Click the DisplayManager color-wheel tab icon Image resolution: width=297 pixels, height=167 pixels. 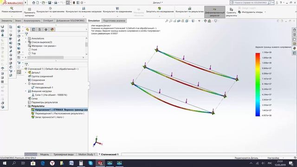52,29
